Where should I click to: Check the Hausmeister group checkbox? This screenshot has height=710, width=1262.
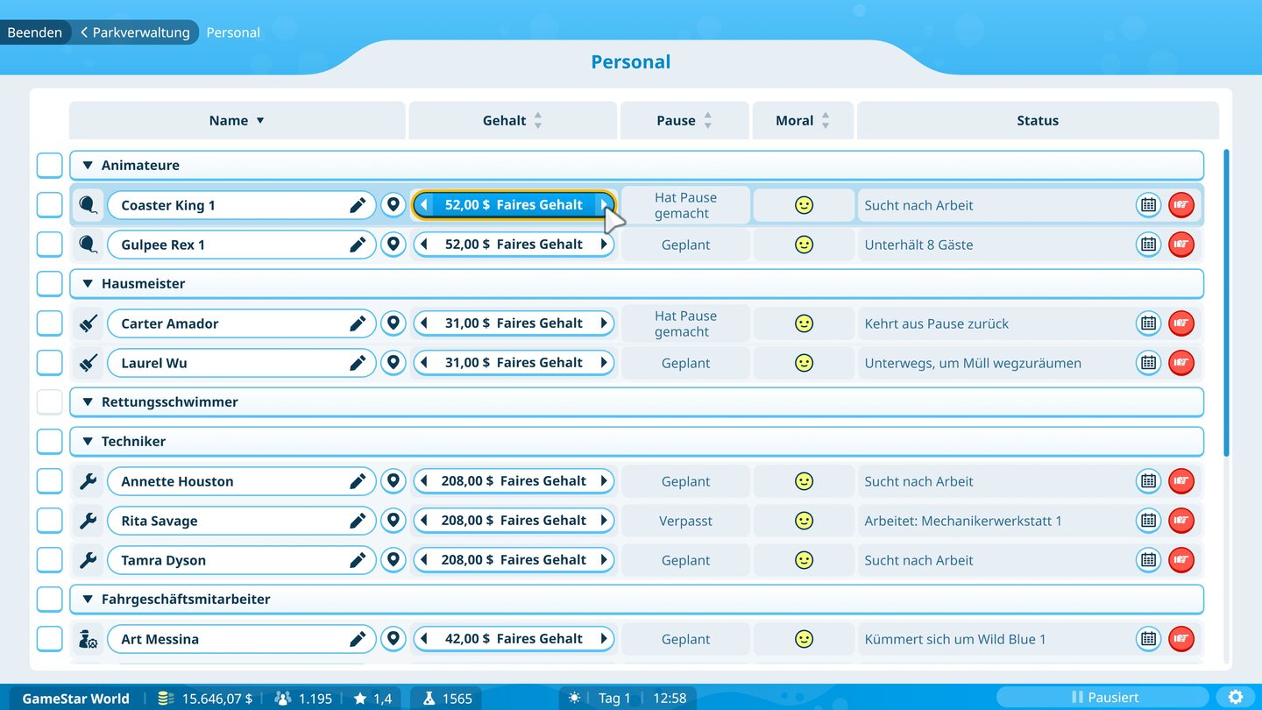[x=50, y=284]
